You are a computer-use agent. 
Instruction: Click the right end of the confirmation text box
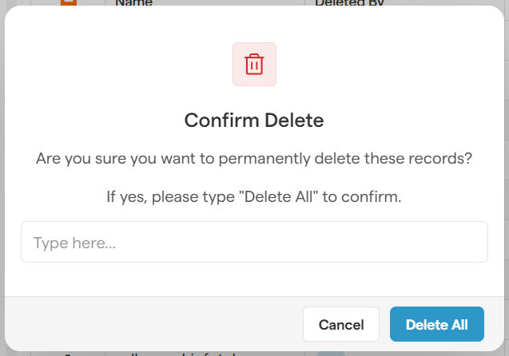pos(471,242)
